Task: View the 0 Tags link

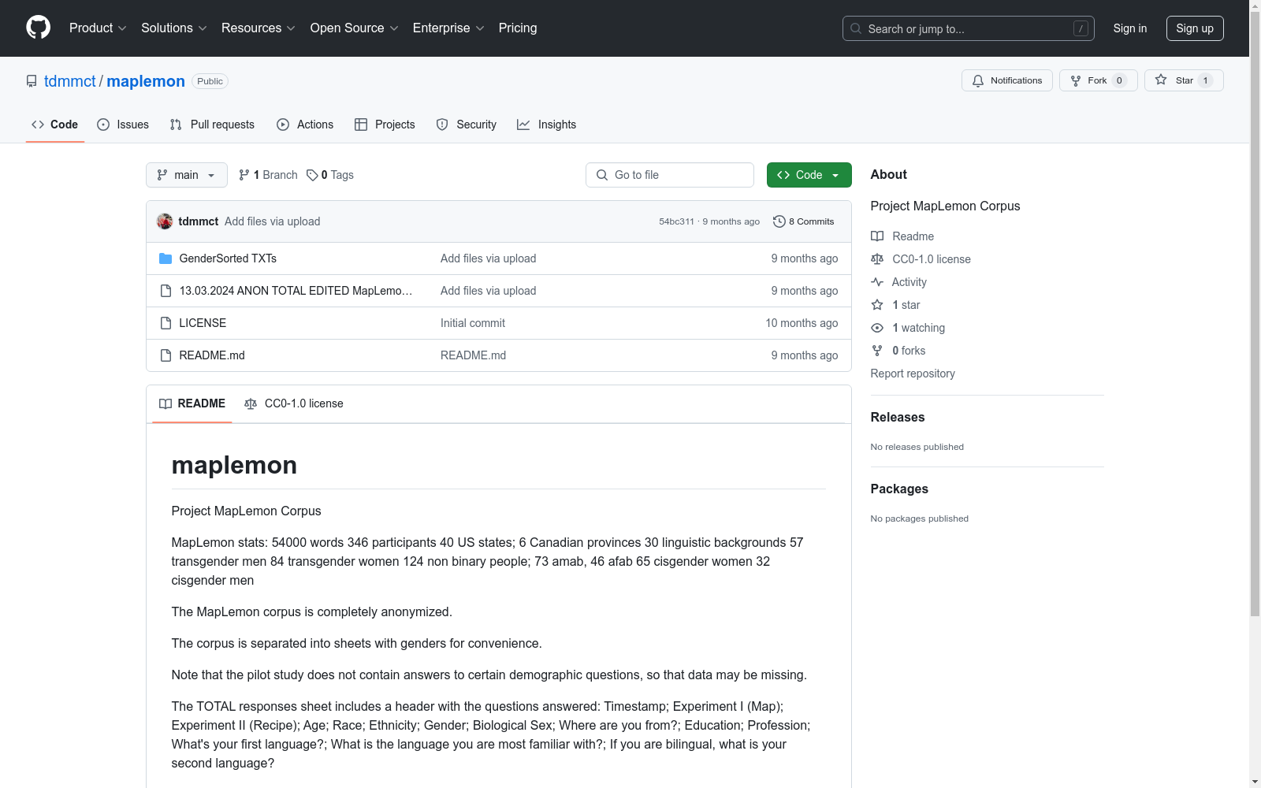Action: pyautogui.click(x=330, y=175)
